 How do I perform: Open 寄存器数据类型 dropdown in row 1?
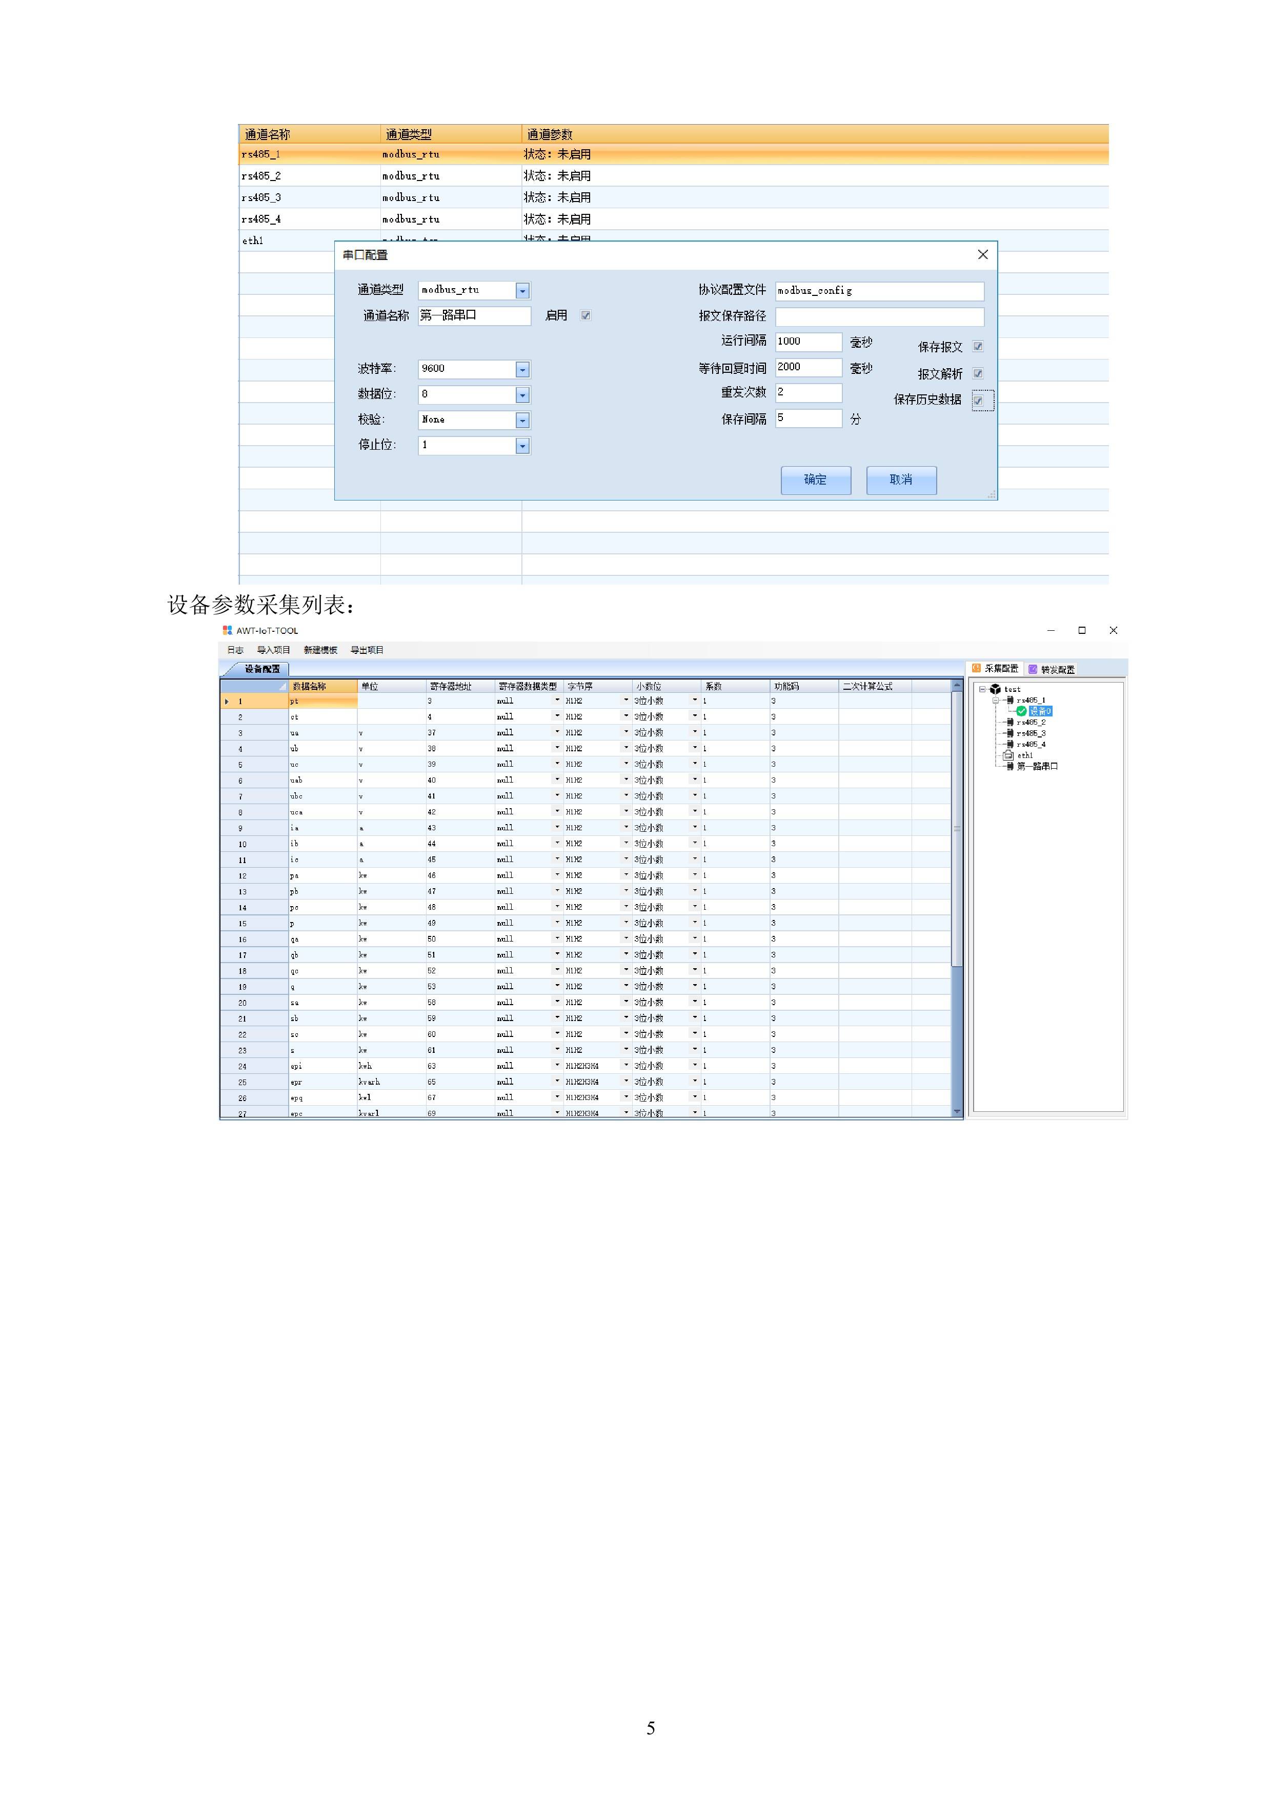(x=558, y=701)
